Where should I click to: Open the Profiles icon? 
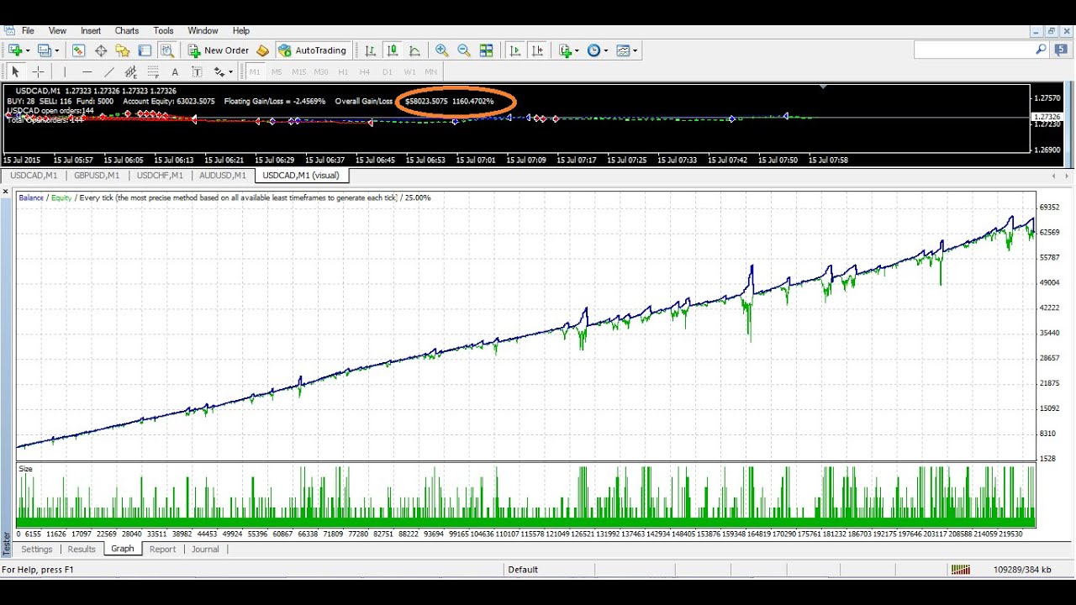tap(44, 50)
